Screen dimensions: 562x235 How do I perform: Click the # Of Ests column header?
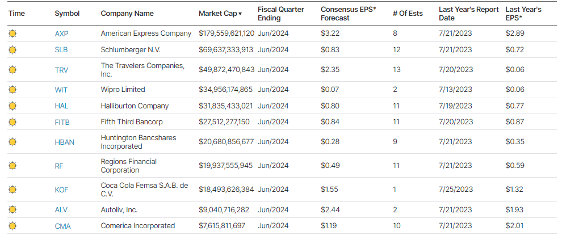(408, 14)
